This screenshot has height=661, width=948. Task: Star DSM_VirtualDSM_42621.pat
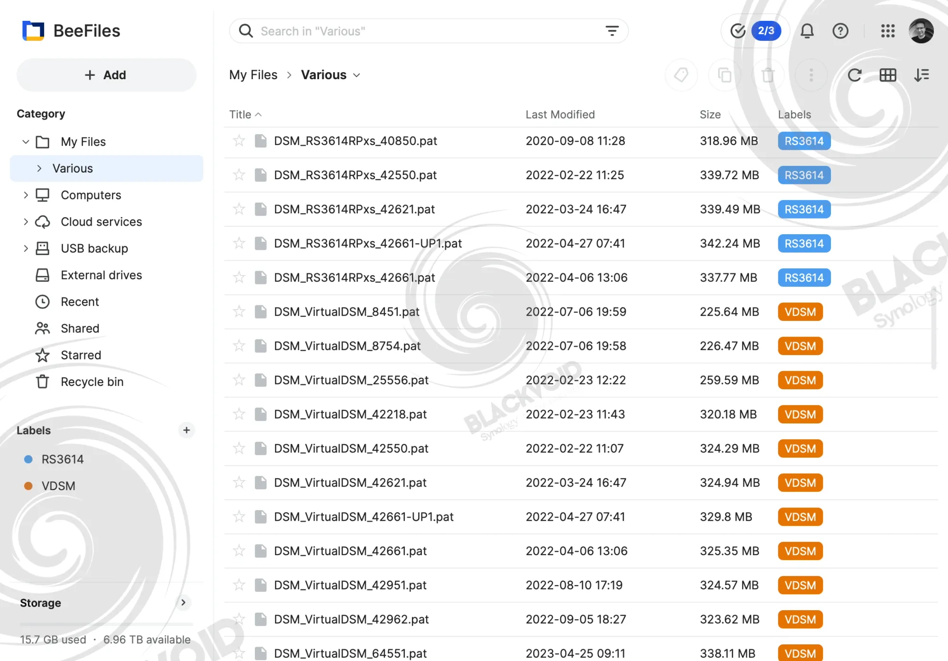point(239,482)
